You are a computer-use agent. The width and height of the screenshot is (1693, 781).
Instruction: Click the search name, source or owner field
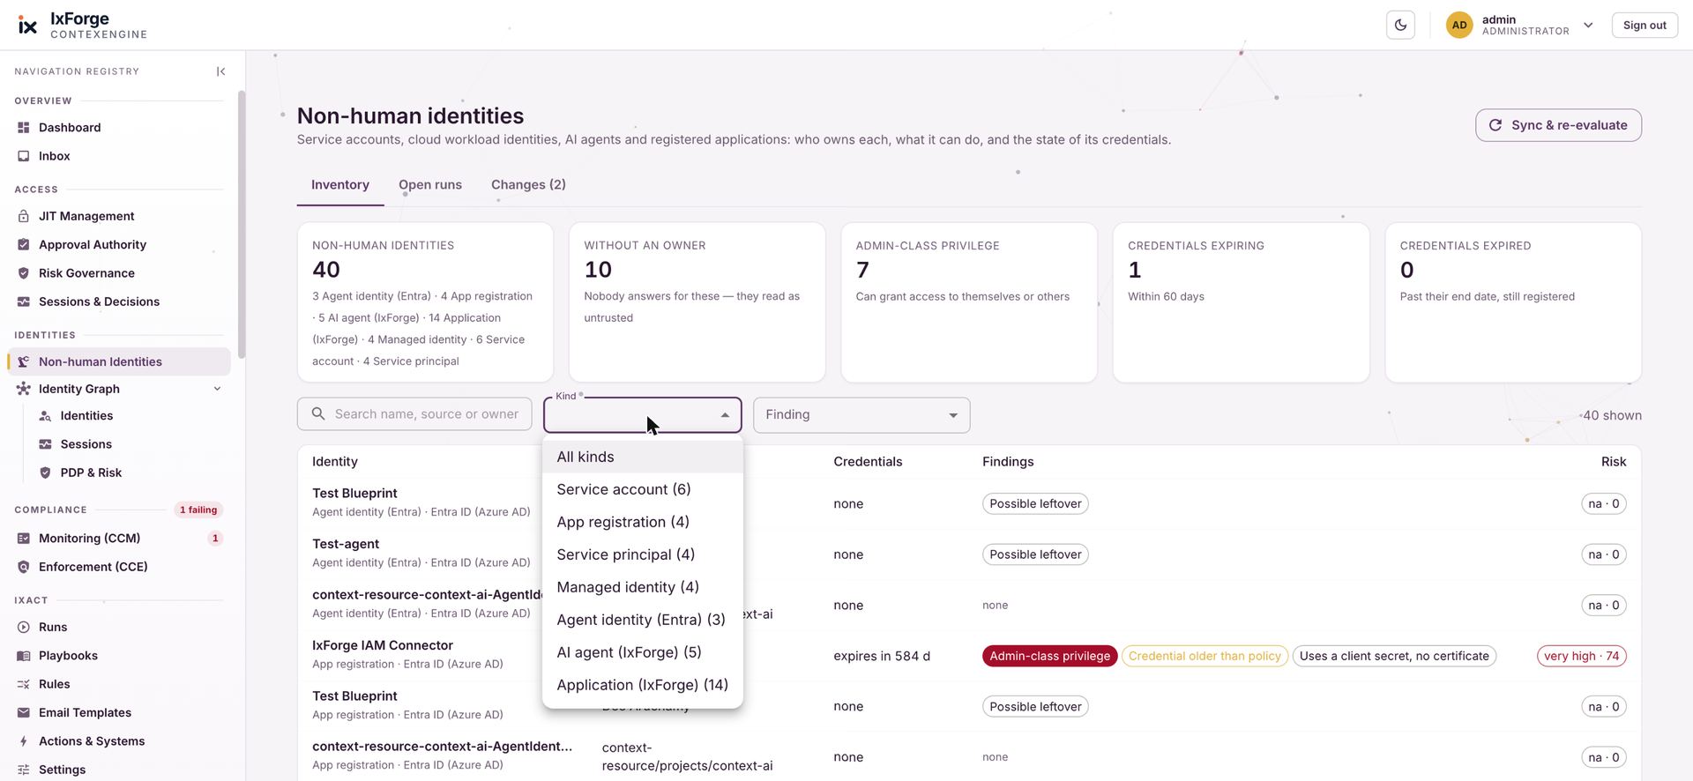(x=414, y=414)
